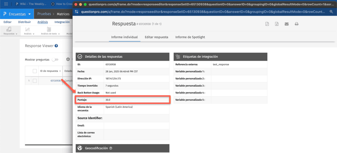
Task: Click the Geocodificación help icon
Action: click(111, 148)
